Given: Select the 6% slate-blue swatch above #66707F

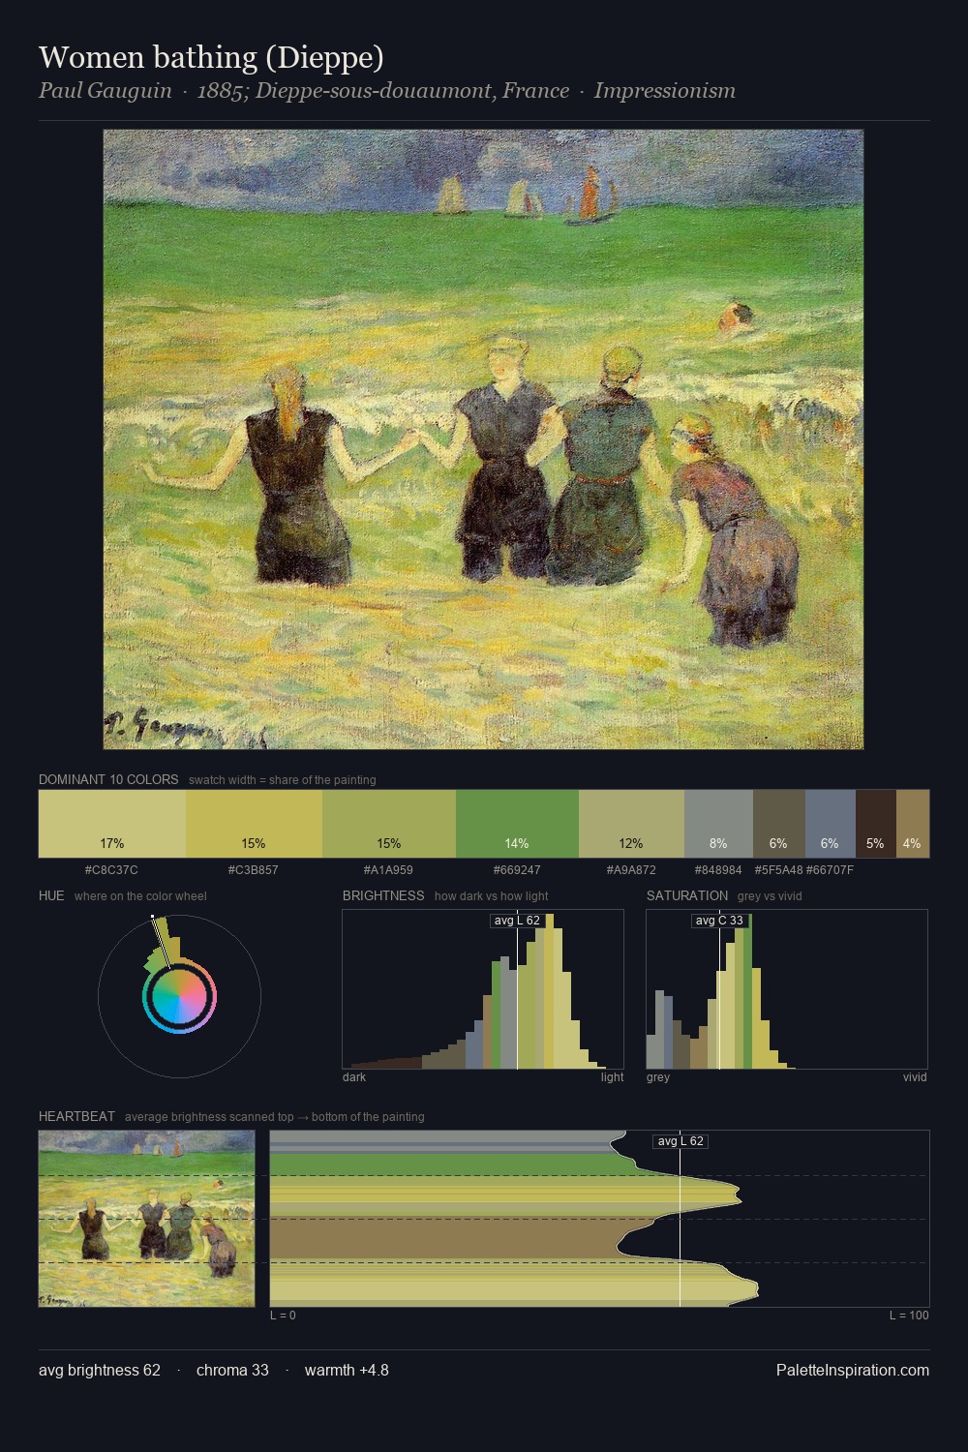Looking at the screenshot, I should [830, 824].
